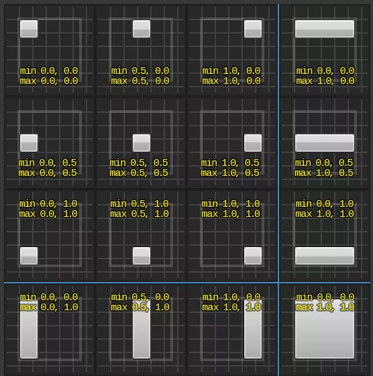Select the middle-center anchor preset
The height and width of the screenshot is (376, 373).
pos(141,143)
